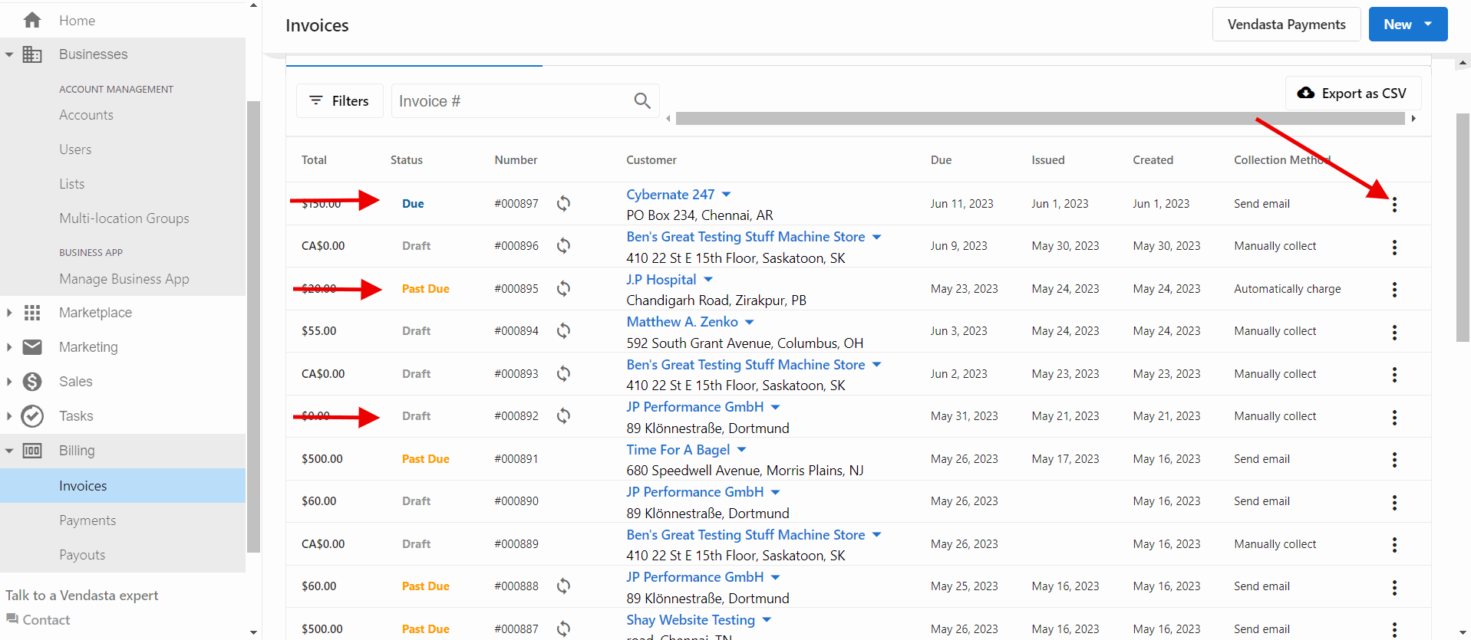Open kebab menu for J.P Hospital invoice
The height and width of the screenshot is (640, 1471).
point(1394,290)
